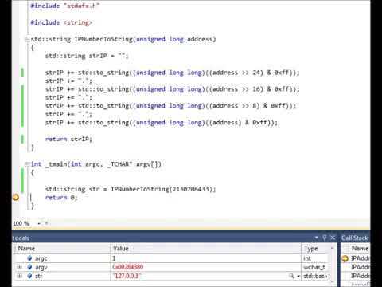Viewport: 382px width, 287px height.
Task: Click the wchar_t type cell
Action: click(x=314, y=267)
